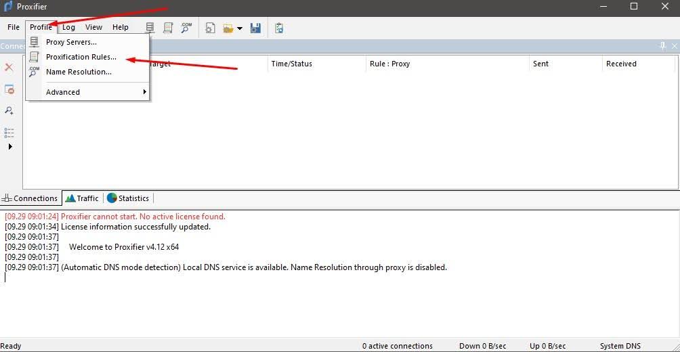Open a profile with the folder icon
680x352 pixels.
(228, 28)
